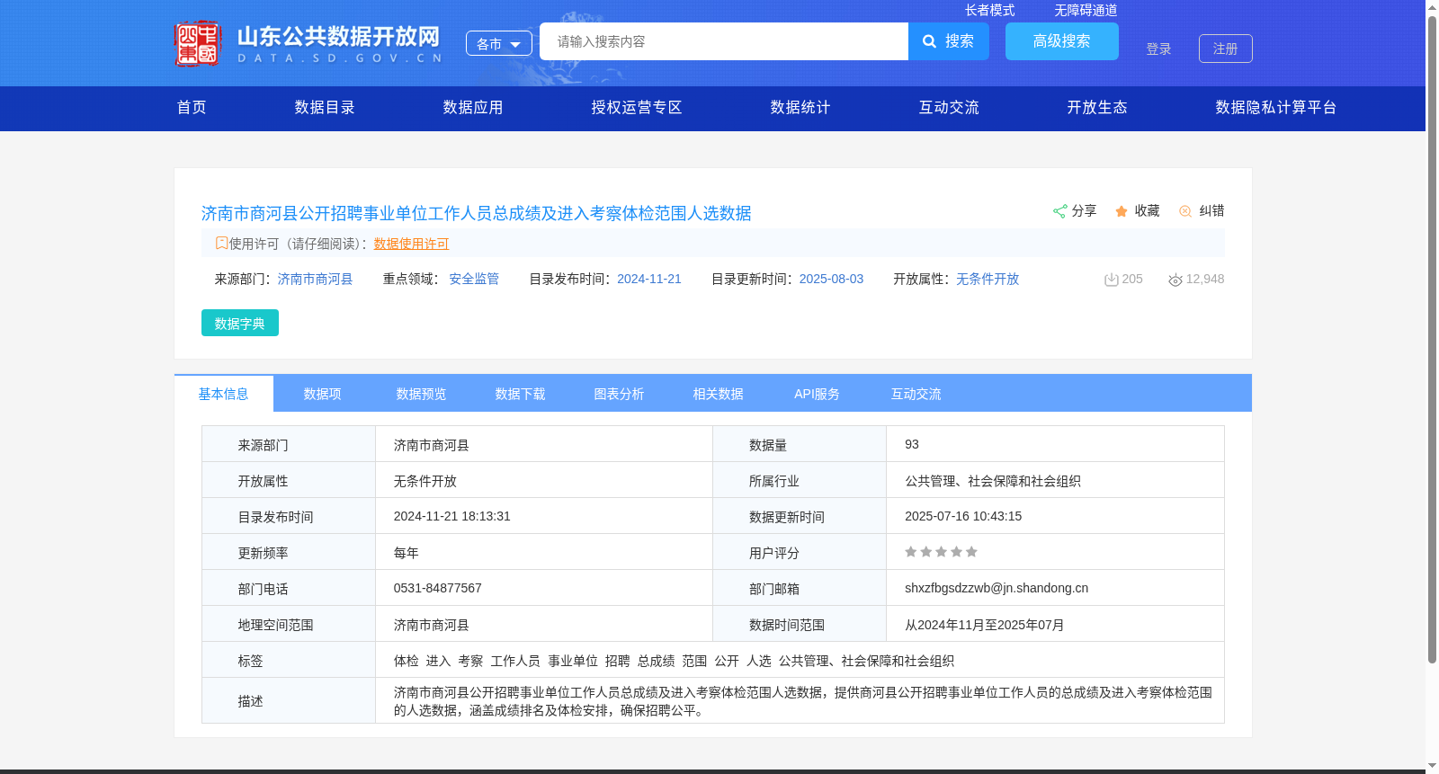Image resolution: width=1439 pixels, height=774 pixels.
Task: Click source department 济南市商河县 link
Action: point(315,280)
